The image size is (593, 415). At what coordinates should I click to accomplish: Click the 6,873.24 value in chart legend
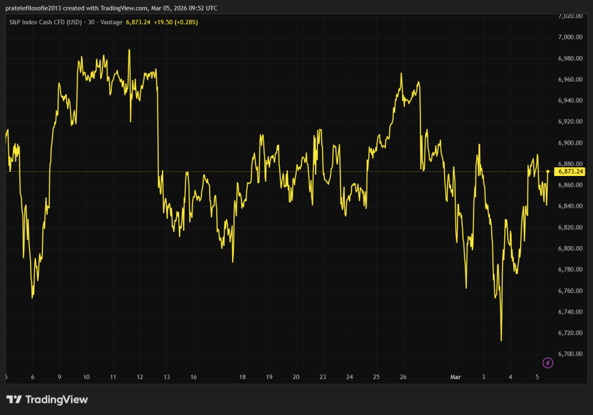(138, 22)
